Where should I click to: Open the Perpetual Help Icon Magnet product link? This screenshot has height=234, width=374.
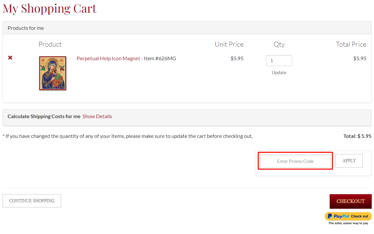[108, 59]
